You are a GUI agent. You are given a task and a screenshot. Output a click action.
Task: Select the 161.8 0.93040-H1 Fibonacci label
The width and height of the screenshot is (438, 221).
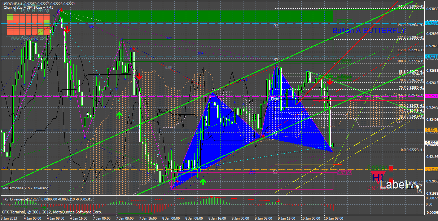411,6
